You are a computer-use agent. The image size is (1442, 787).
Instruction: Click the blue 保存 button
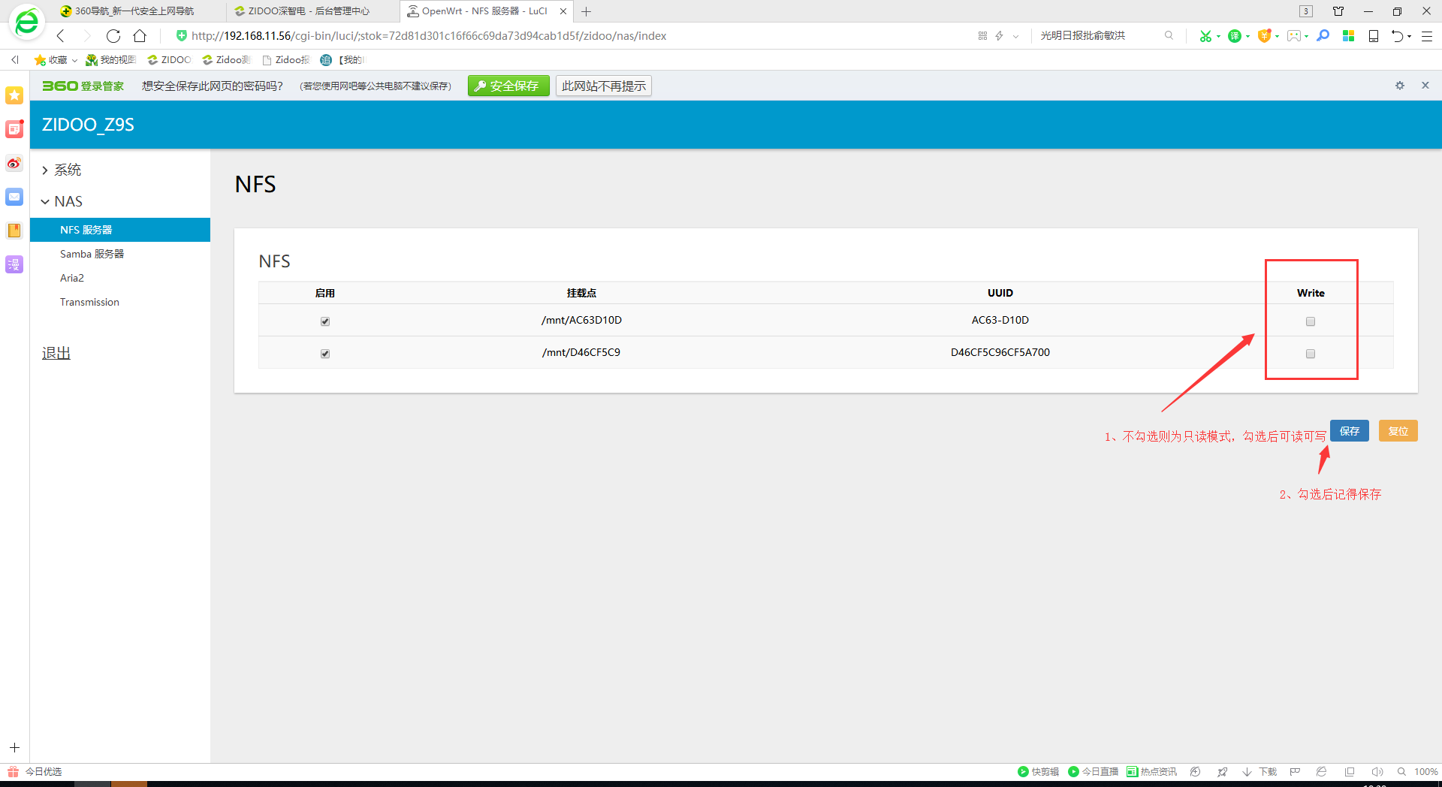(1350, 431)
